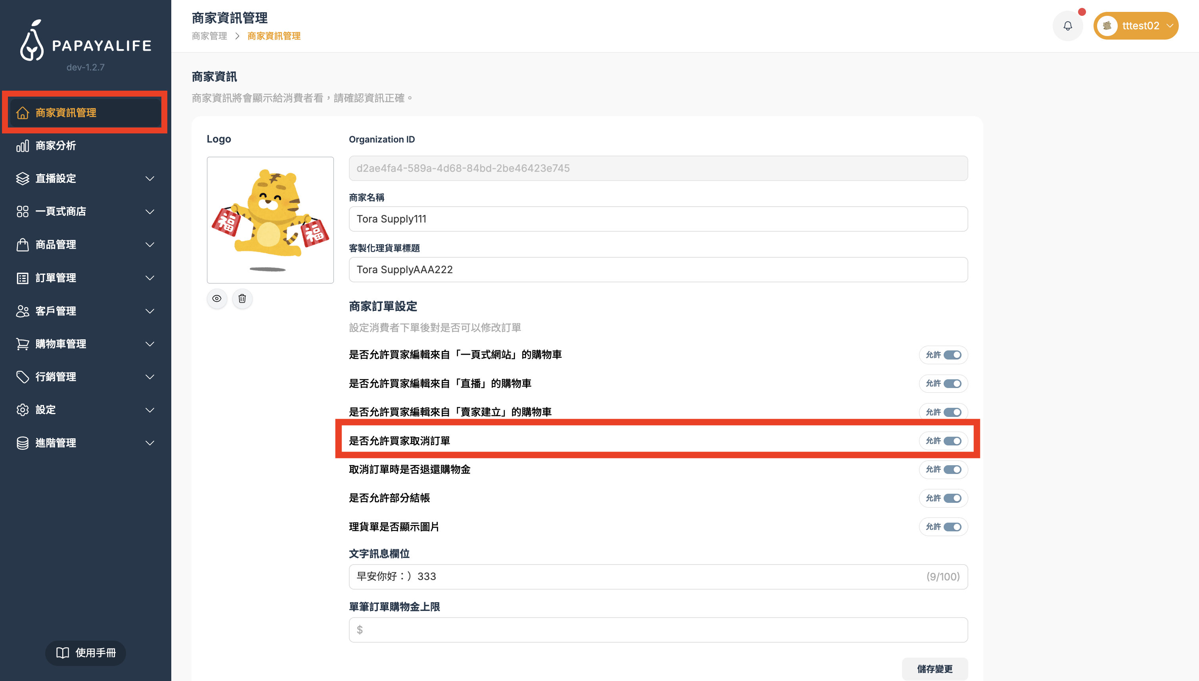Click the 商家分析 bar chart icon

pos(23,146)
